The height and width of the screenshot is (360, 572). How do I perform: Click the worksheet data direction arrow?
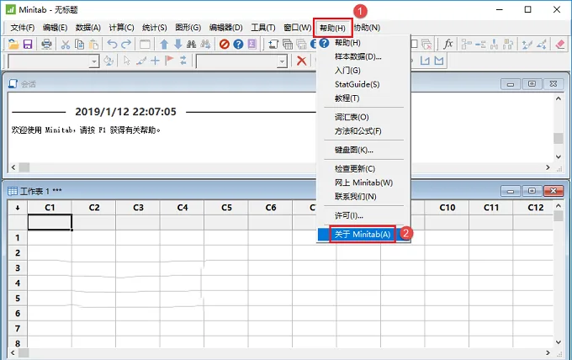17,208
